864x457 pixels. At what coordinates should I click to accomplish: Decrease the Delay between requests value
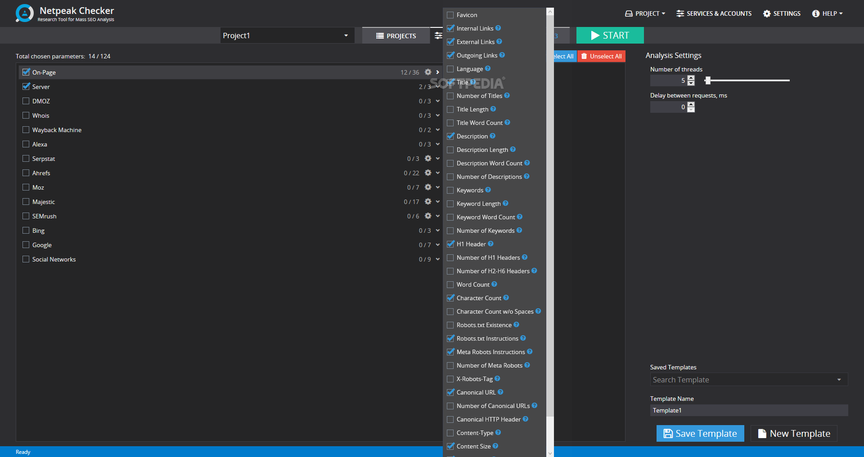(x=691, y=110)
